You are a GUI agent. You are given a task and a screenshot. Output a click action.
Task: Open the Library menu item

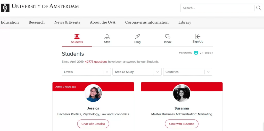click(185, 22)
